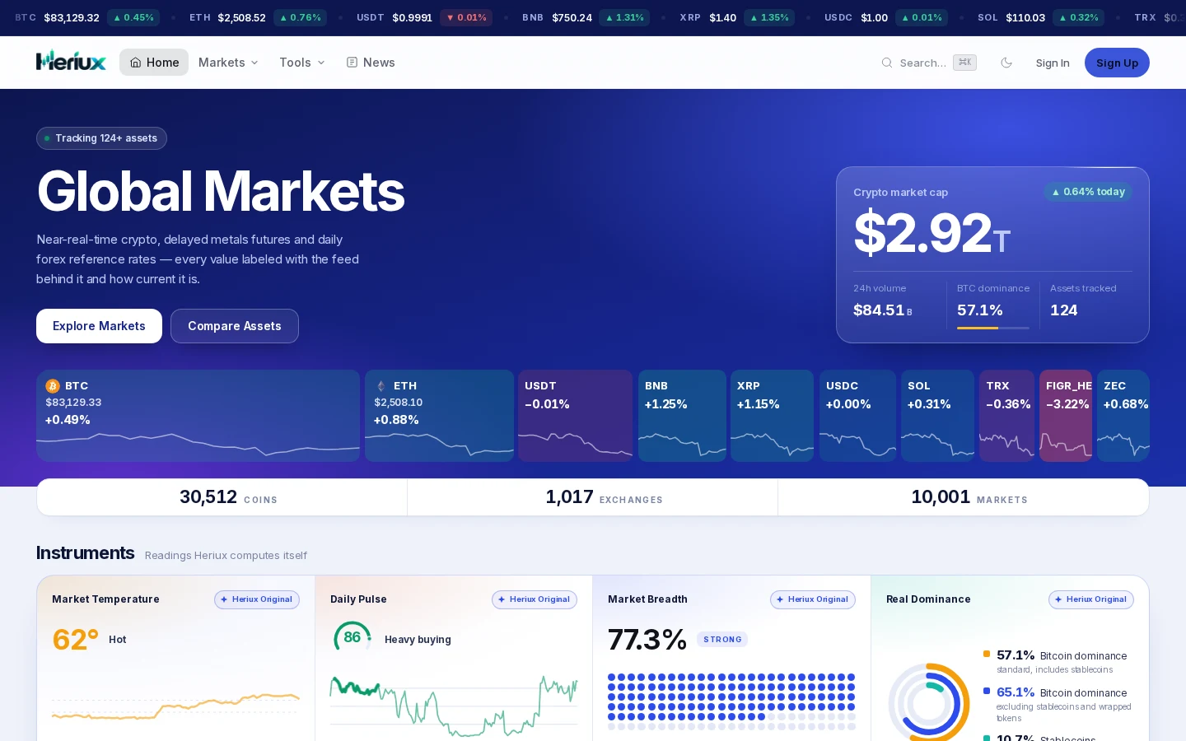Open the ZEC price card

coord(1123,416)
